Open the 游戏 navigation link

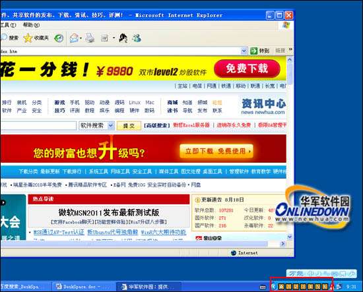(59, 102)
